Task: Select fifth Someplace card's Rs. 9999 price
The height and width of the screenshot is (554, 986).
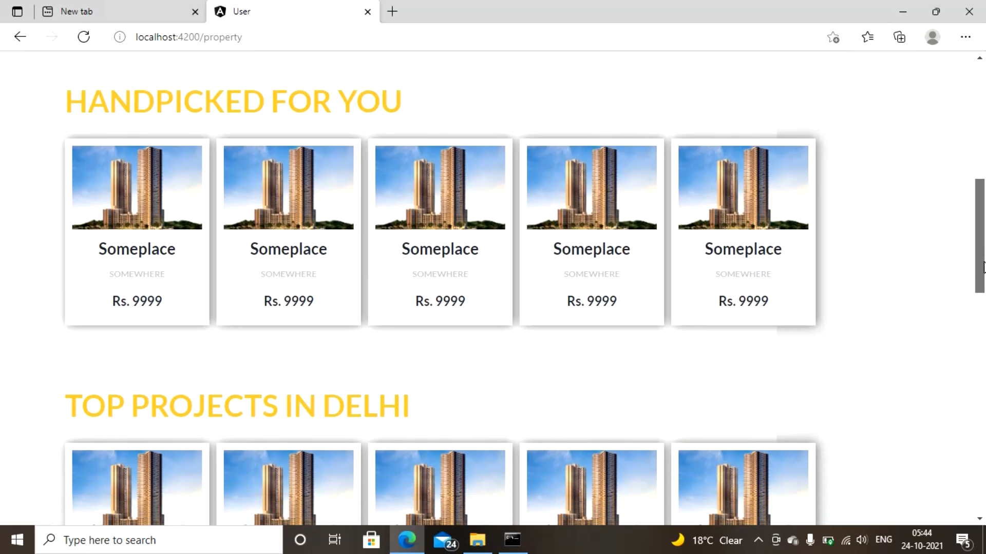Action: tap(743, 301)
